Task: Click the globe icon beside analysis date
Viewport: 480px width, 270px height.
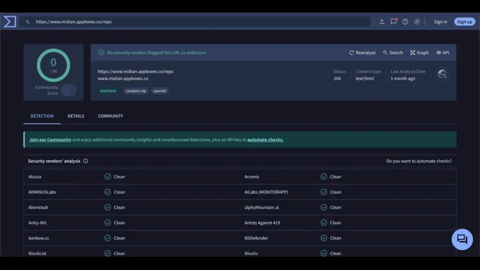Action: tap(442, 74)
